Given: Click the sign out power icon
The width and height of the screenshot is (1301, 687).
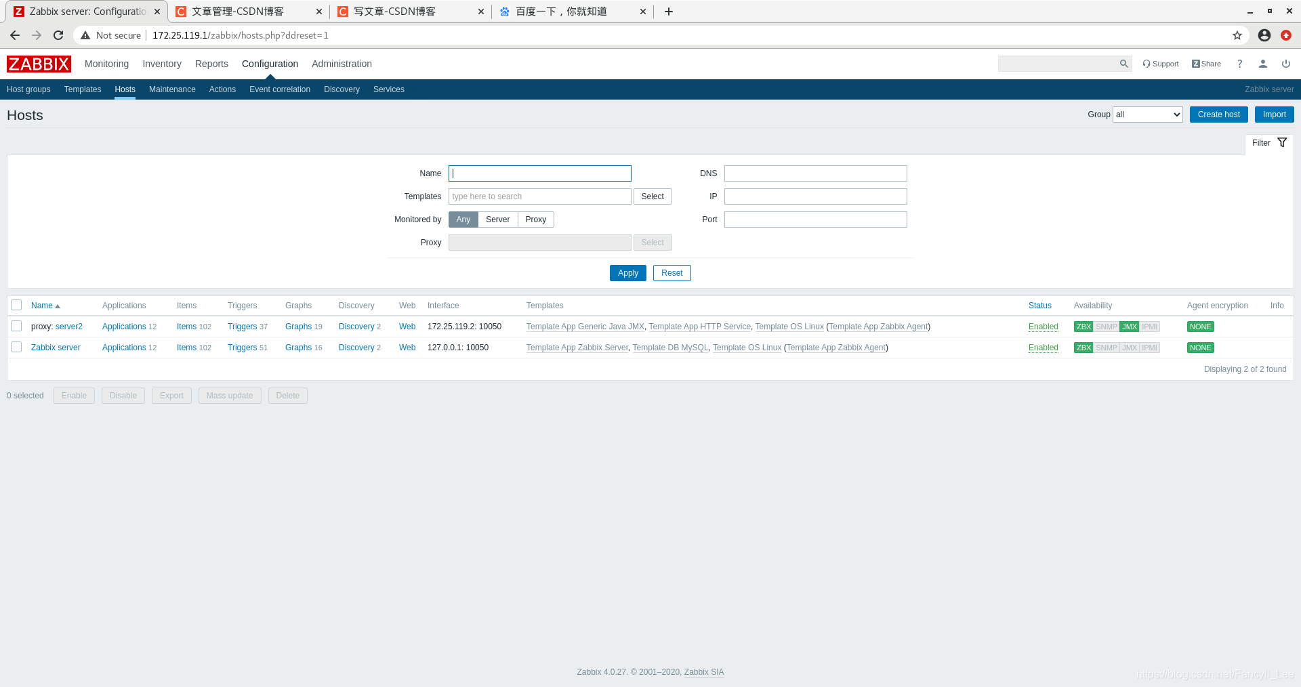Looking at the screenshot, I should [1285, 64].
